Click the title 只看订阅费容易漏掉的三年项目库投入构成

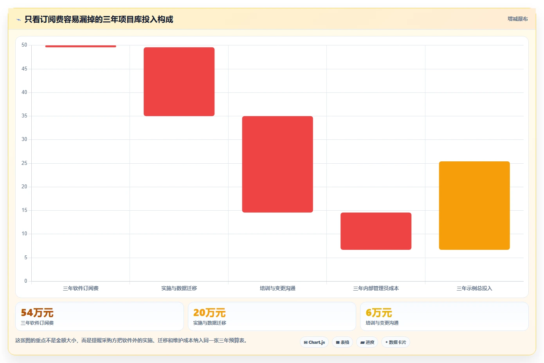point(99,19)
